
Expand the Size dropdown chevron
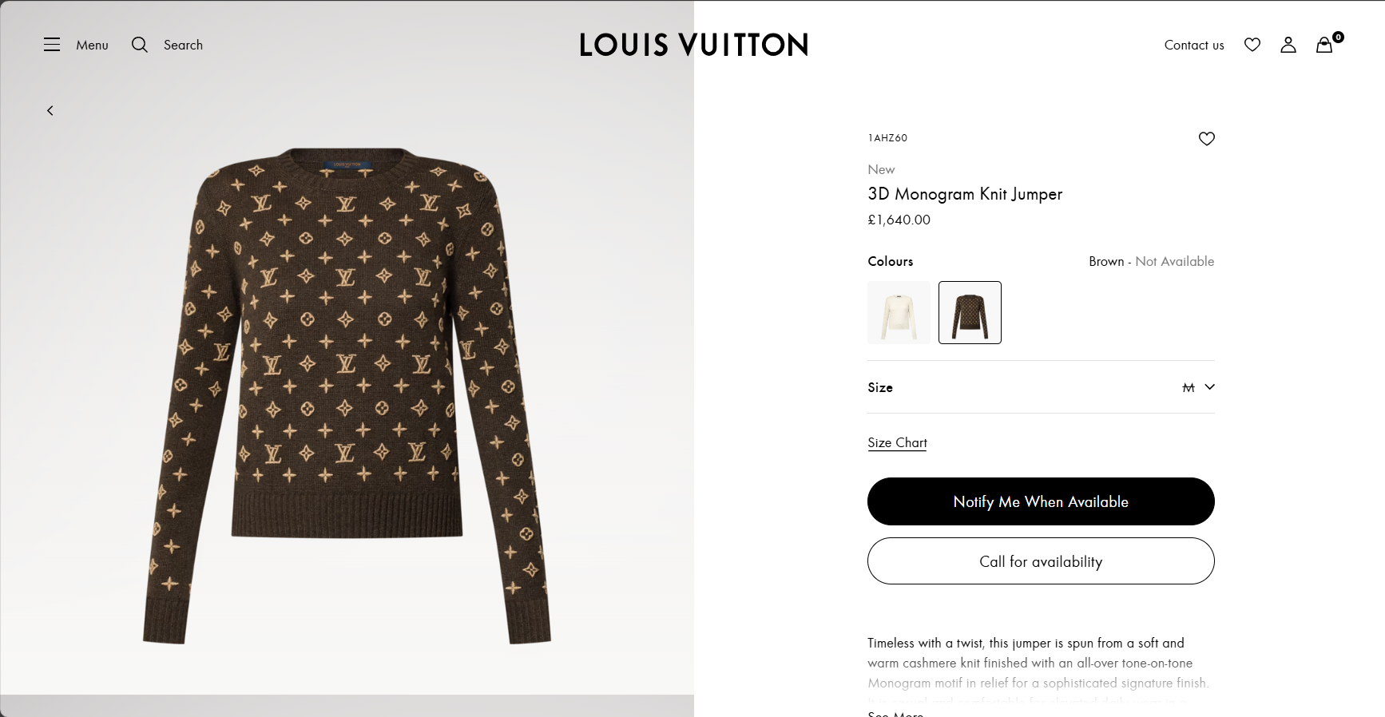click(x=1210, y=387)
